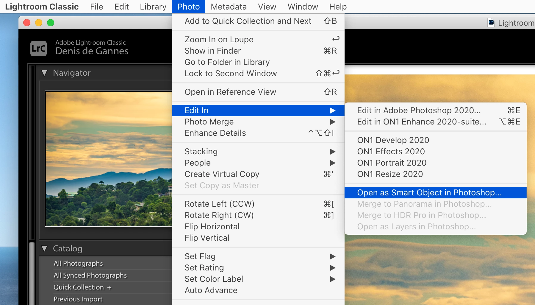
Task: Open the Metadata menu
Action: [229, 7]
